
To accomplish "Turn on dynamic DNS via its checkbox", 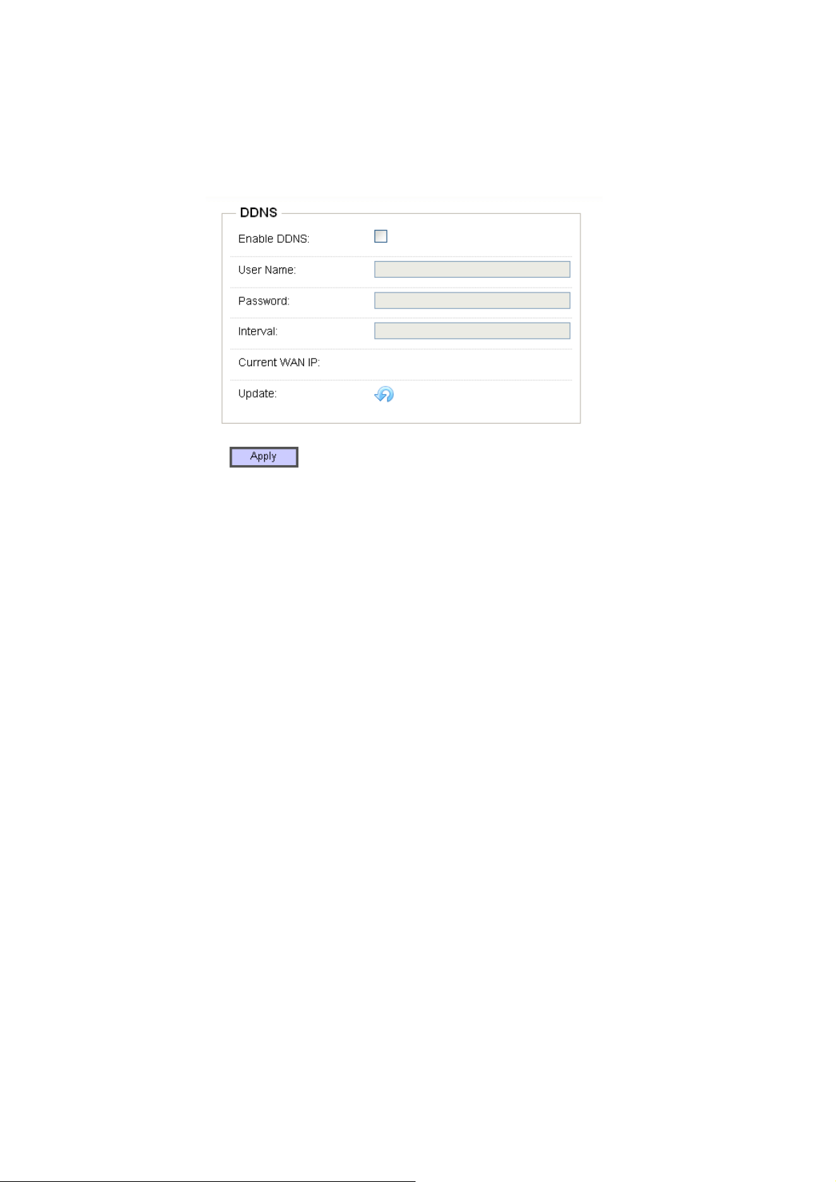I will coord(380,236).
